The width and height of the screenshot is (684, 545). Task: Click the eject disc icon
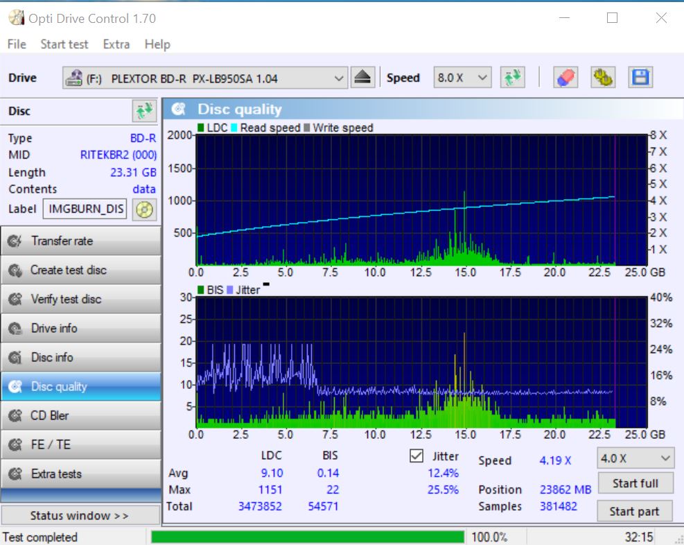[x=362, y=78]
